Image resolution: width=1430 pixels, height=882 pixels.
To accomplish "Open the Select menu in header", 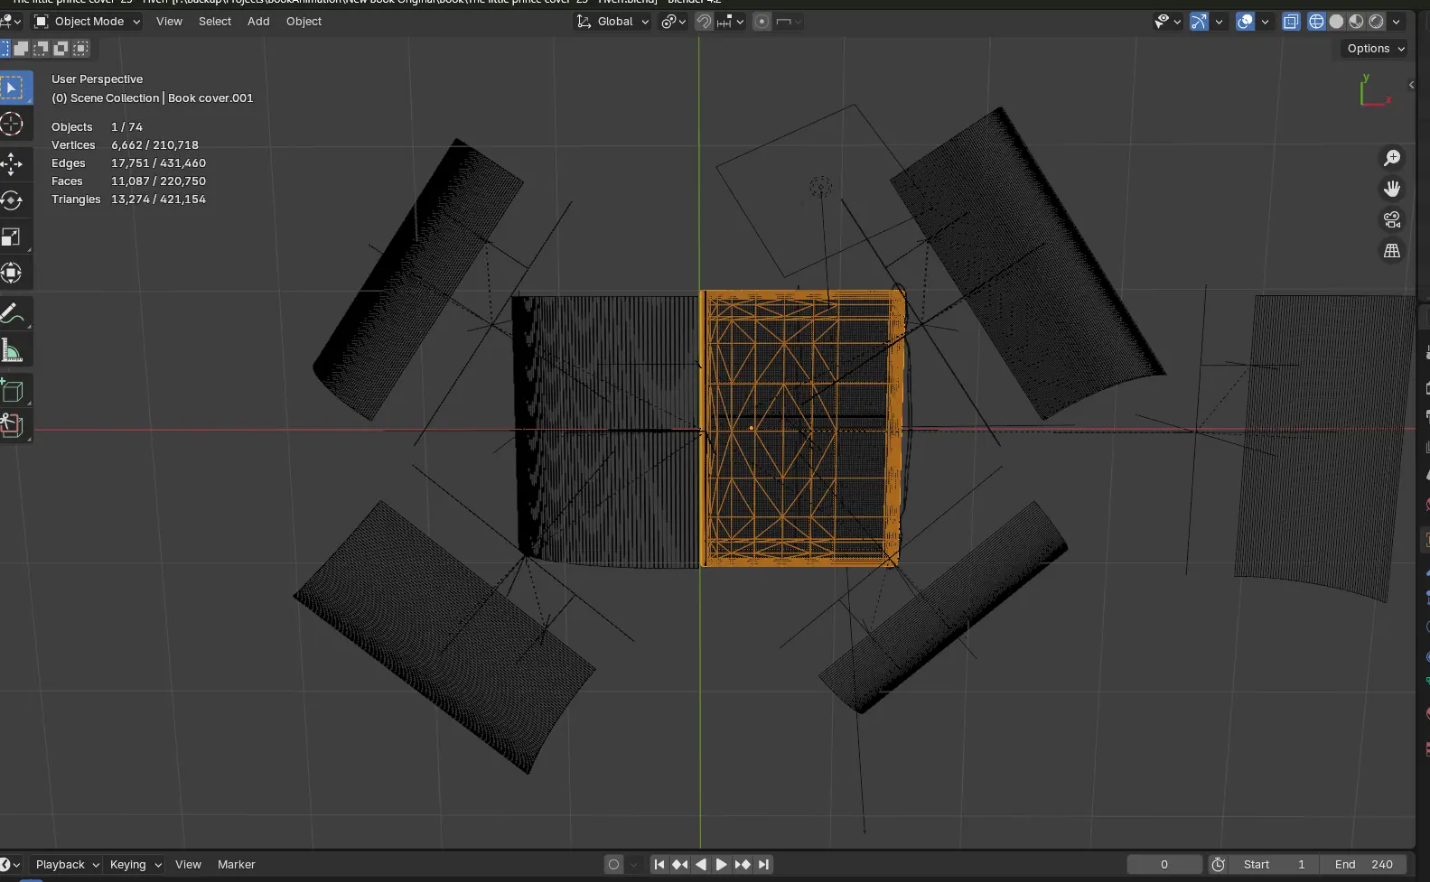I will (215, 22).
